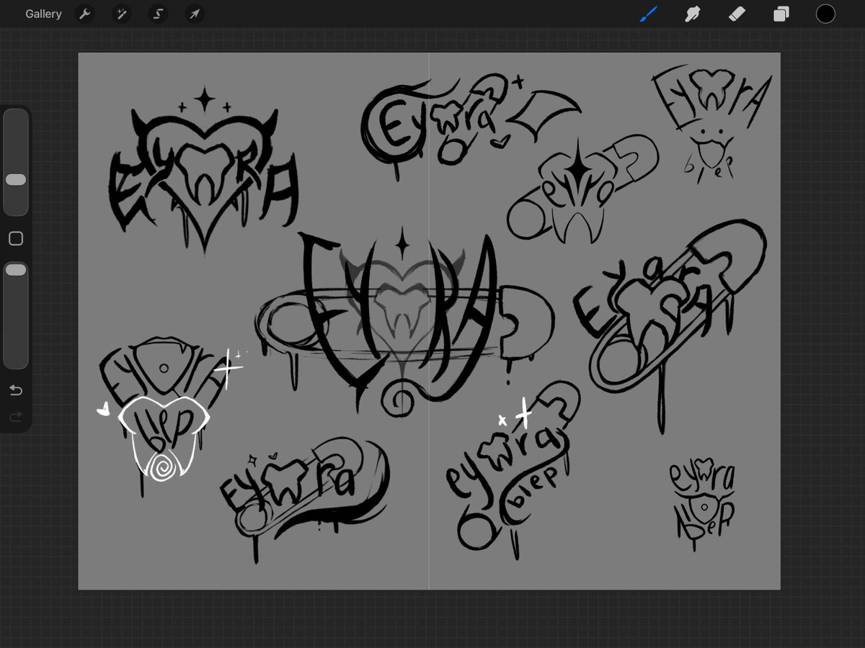Return to the Gallery
The image size is (865, 648).
[43, 14]
